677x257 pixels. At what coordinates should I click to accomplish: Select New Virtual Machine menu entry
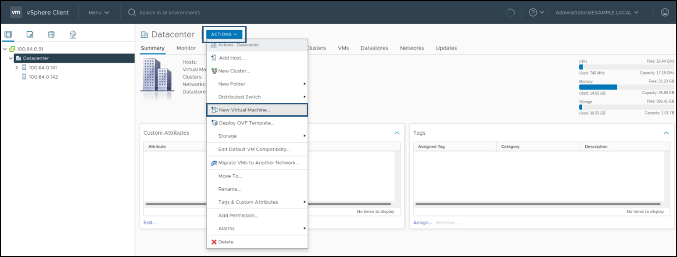pyautogui.click(x=257, y=110)
